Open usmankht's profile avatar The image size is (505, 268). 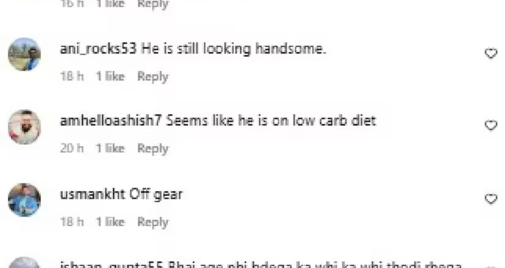tap(24, 200)
